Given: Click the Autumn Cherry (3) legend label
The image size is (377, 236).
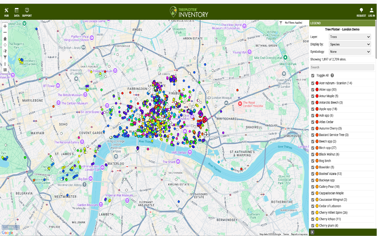Looking at the screenshot, I should pyautogui.click(x=330, y=128).
